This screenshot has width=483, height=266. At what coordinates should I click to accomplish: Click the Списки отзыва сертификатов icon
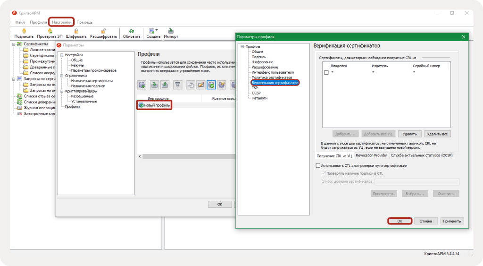(19, 96)
